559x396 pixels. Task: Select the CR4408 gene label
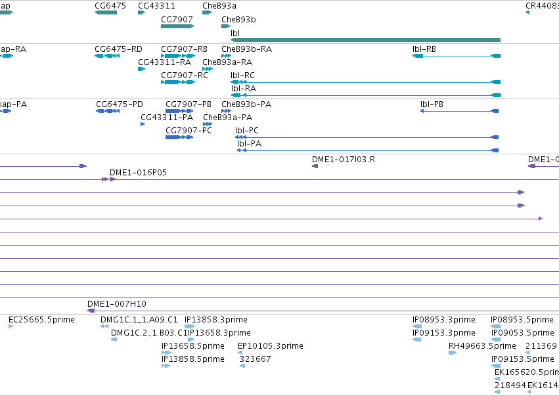[542, 6]
